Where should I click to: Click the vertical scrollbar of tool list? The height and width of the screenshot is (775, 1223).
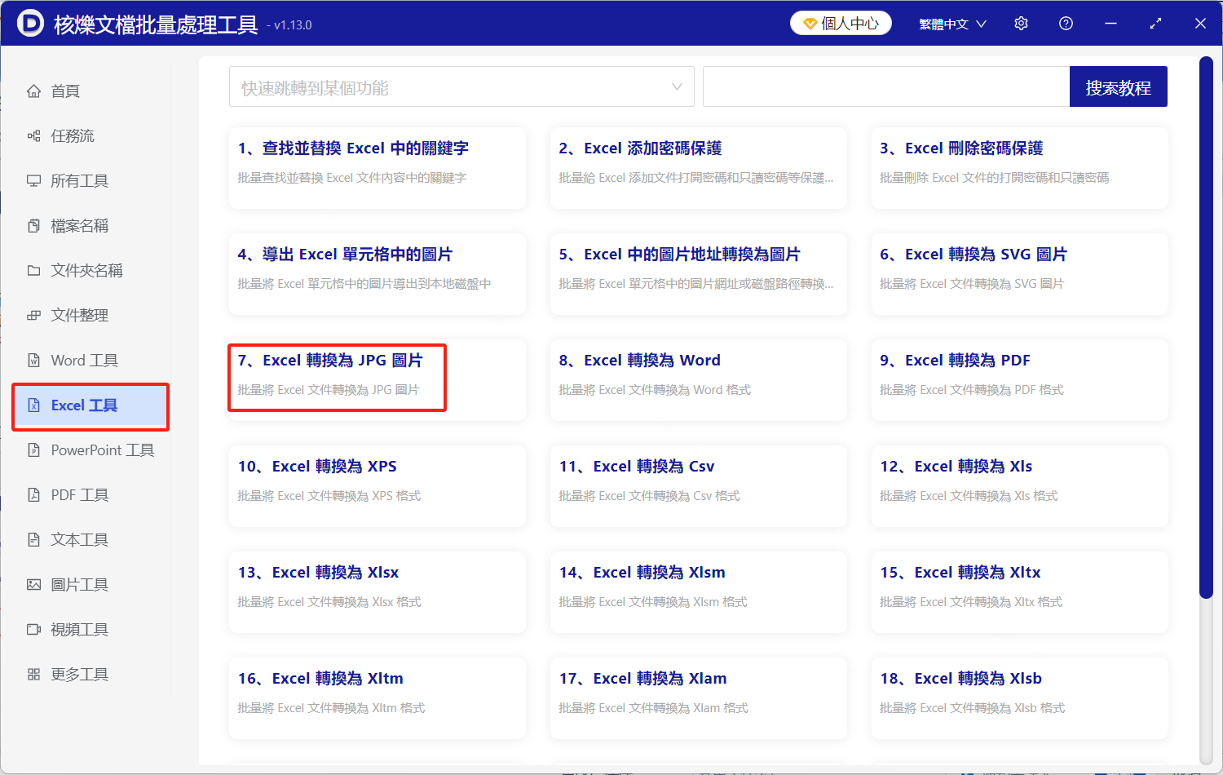(1206, 326)
